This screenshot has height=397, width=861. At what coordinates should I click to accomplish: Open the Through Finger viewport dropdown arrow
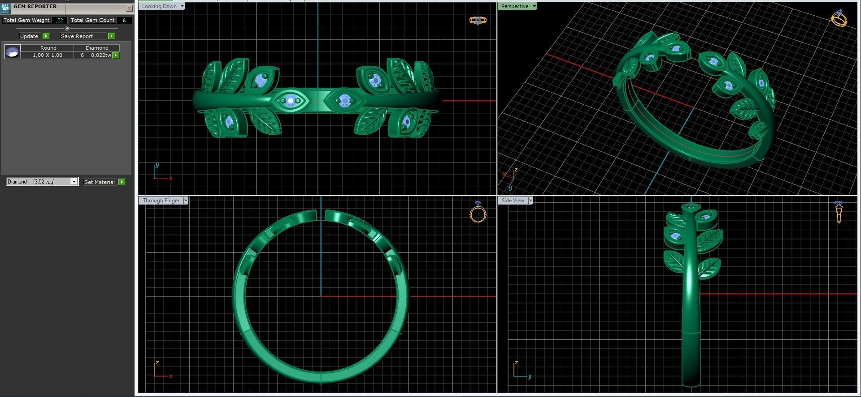186,201
